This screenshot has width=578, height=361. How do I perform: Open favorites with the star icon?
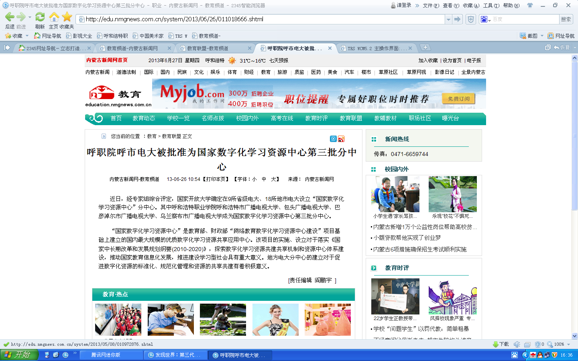(67, 17)
